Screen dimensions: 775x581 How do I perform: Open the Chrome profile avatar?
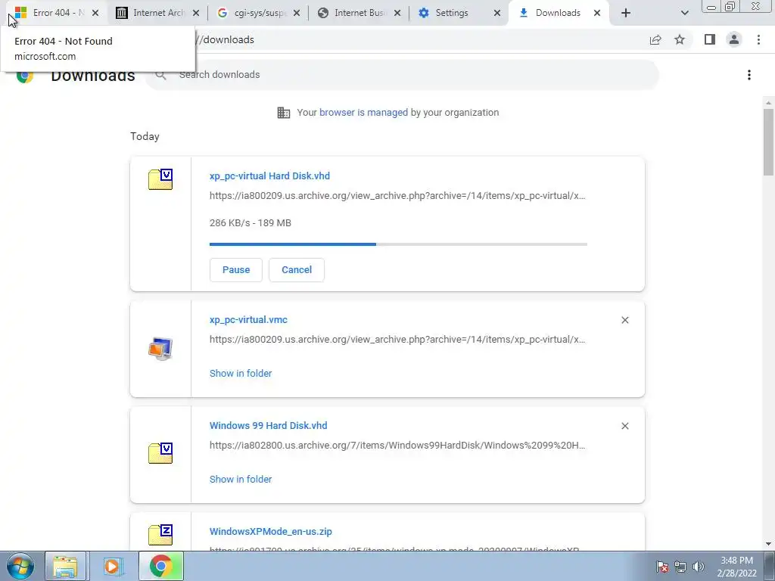click(x=734, y=39)
